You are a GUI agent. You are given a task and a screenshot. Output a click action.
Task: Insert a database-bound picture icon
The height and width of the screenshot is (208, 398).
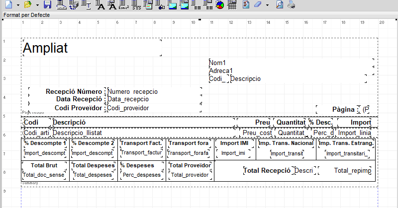(184, 4)
